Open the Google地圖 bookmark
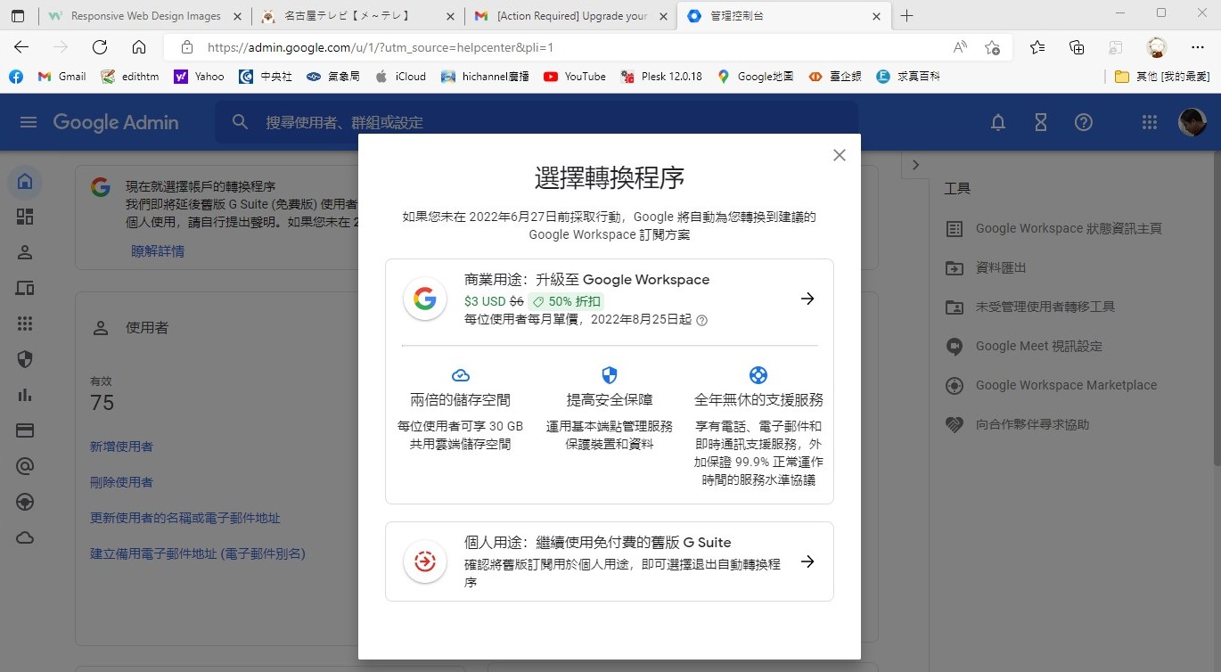1221x672 pixels. click(x=756, y=77)
